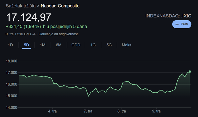Open the Sažetak tržišta breadcrumb link
Screen dimensions: 198x117
21,6
